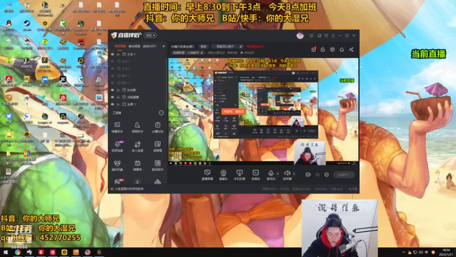Toggle the lock on the 全屏 1 layer
Screen dimensions: 456x257
(119, 104)
